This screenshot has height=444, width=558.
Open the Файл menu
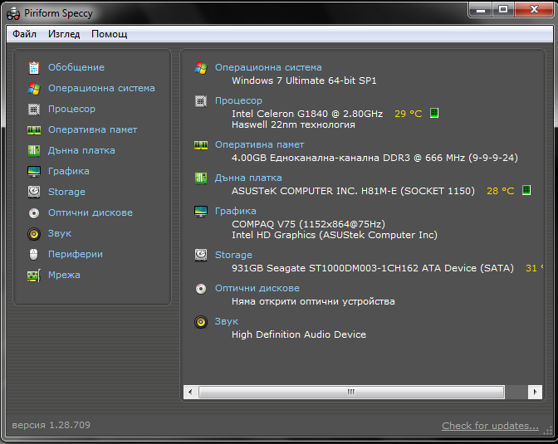point(24,34)
